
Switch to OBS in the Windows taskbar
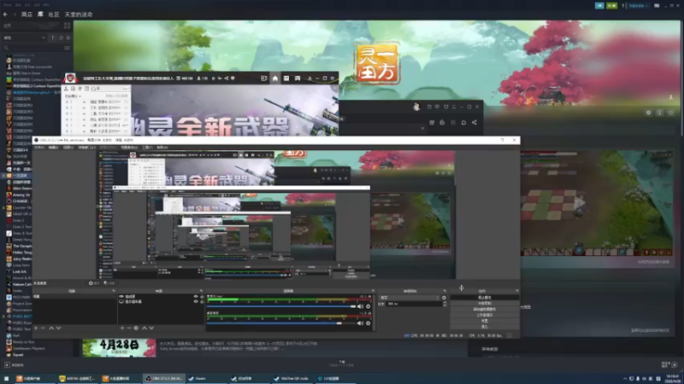click(165, 379)
